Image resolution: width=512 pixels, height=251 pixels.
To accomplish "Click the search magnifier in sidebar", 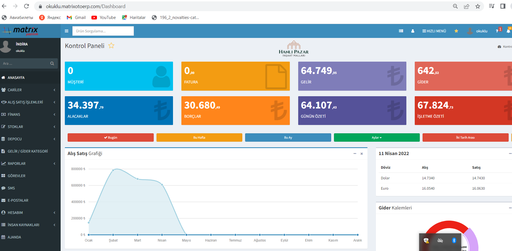I will coord(52,64).
